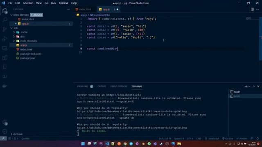Collapse the Open Editors section
The height and width of the screenshot is (147, 262).
(11, 15)
